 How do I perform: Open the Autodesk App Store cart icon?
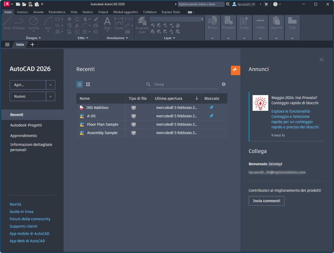266,4
